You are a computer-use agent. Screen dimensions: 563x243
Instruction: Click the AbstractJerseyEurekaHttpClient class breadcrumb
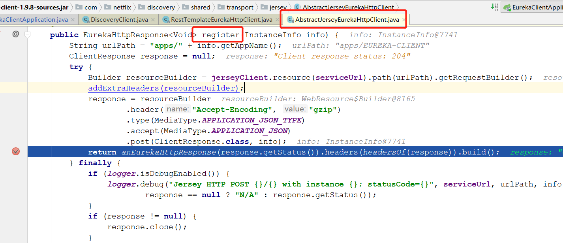344,7
